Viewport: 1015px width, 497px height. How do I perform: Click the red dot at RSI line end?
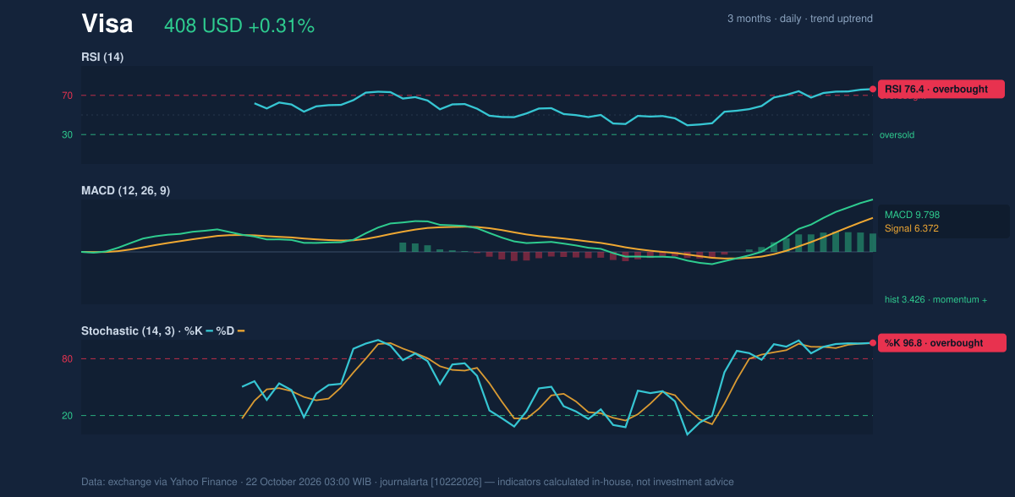[873, 89]
